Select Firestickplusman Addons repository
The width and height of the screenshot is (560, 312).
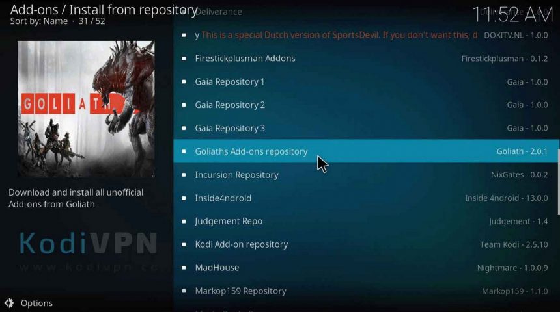pyautogui.click(x=366, y=58)
